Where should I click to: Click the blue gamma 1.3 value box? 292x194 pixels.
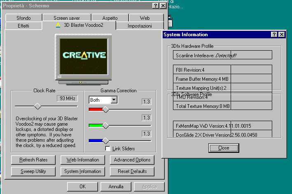tap(146, 134)
